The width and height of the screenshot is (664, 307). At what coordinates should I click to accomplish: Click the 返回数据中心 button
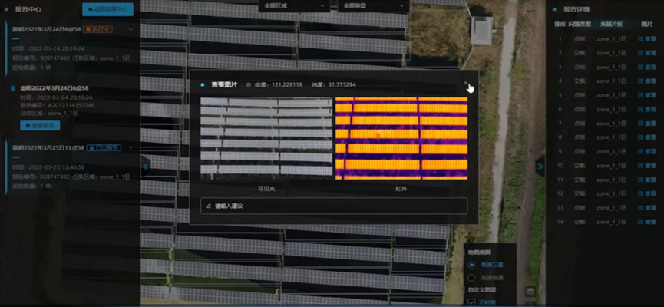click(x=107, y=9)
